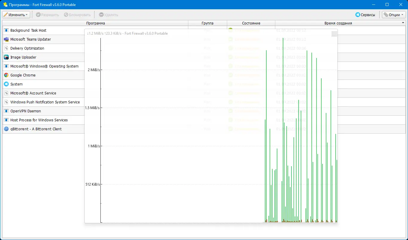408x240 pixels.
Task: Open the Сервисы services button
Action: tap(365, 15)
